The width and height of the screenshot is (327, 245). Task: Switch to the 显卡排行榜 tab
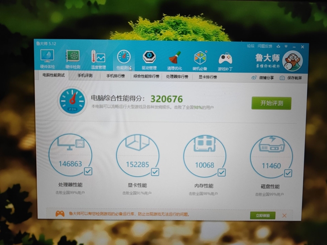[x=208, y=77]
